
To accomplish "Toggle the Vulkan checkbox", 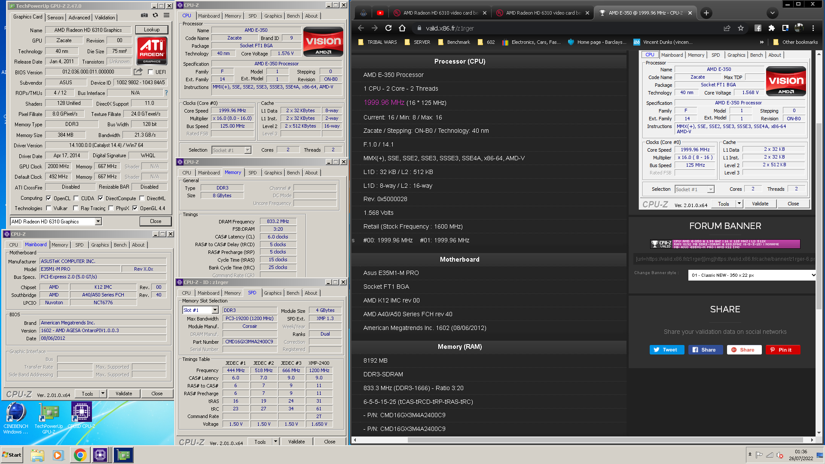I will (x=49, y=208).
